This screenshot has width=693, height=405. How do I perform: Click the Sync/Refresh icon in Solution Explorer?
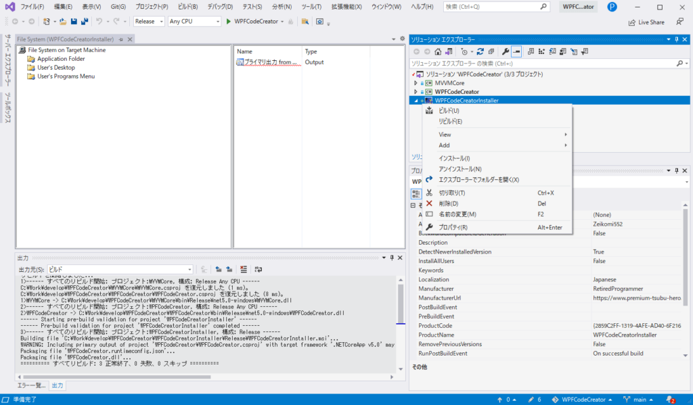(480, 51)
